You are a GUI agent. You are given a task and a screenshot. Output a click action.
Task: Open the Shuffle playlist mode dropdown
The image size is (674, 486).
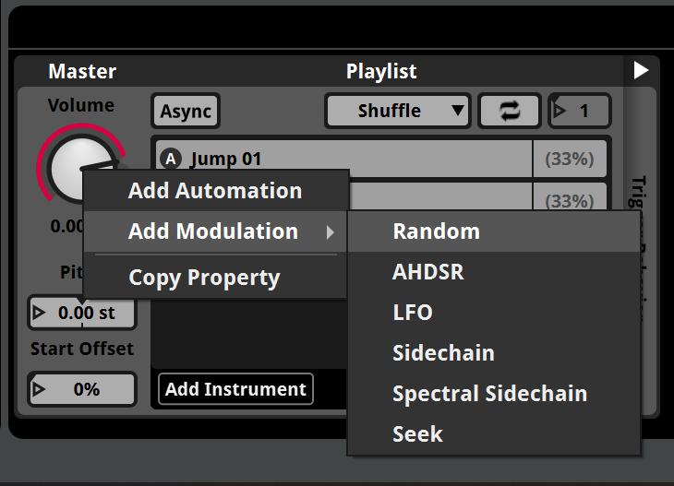click(x=398, y=111)
